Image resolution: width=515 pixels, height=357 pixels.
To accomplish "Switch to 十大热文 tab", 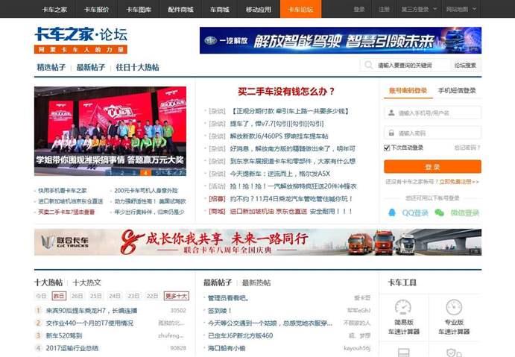I will tap(86, 282).
